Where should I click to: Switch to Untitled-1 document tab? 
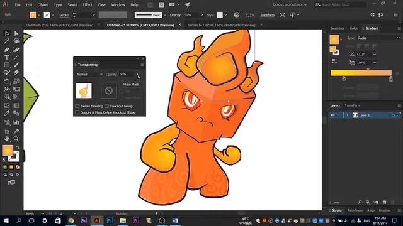[60, 25]
